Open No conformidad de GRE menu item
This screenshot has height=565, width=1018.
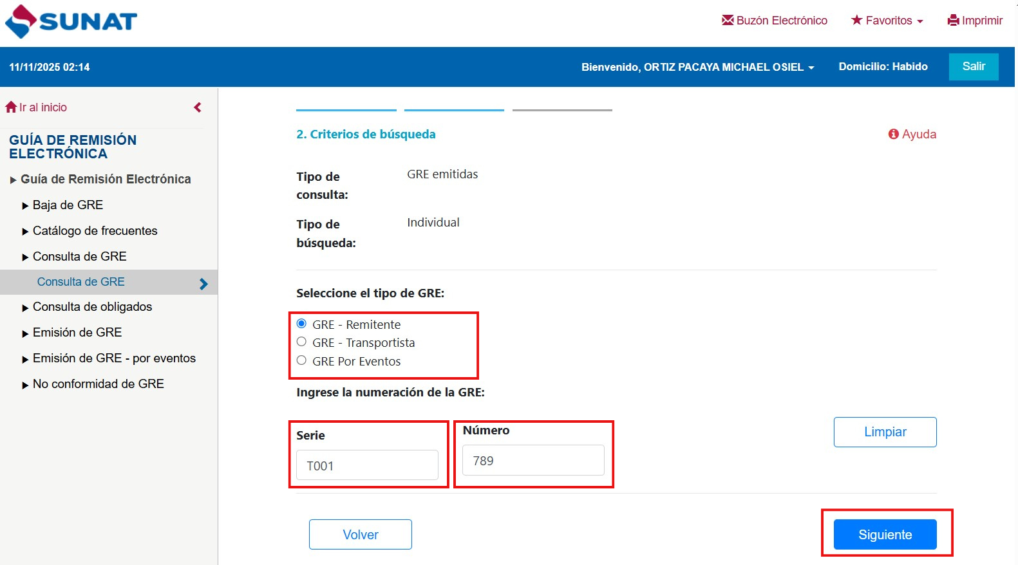pyautogui.click(x=98, y=384)
